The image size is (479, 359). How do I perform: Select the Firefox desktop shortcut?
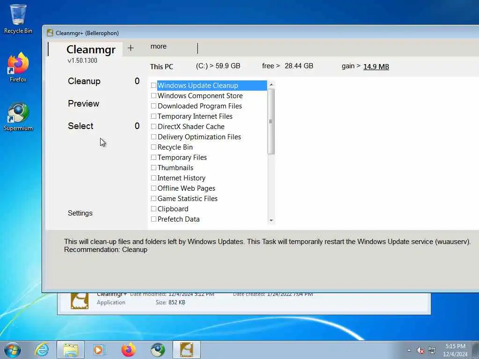(18, 67)
